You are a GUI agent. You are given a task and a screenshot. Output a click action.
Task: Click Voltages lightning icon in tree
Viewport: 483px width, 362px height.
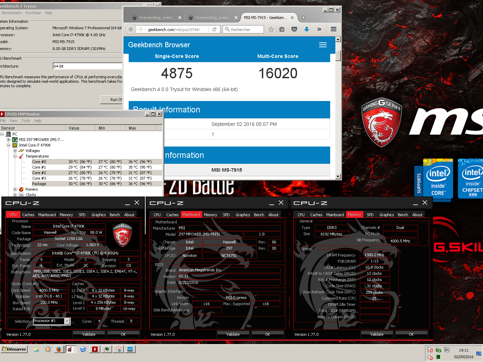(x=21, y=151)
